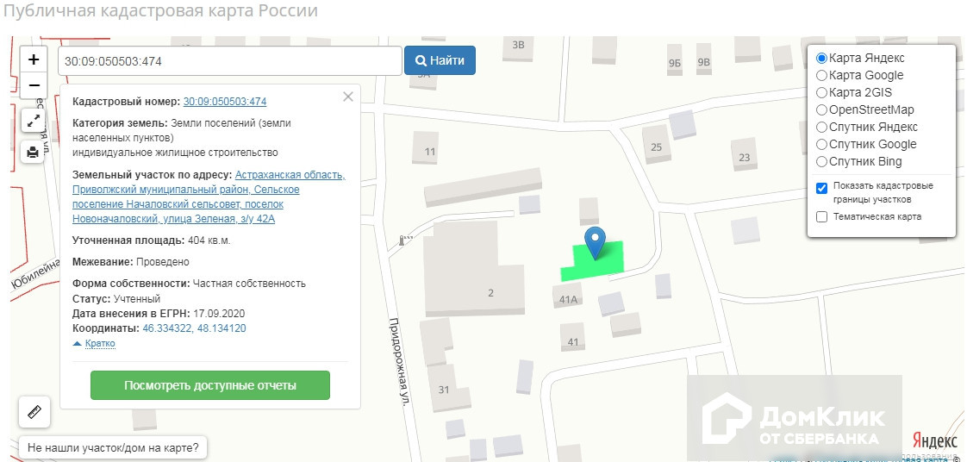This screenshot has width=967, height=462.
Task: Switch to Google satellite view
Action: (822, 145)
